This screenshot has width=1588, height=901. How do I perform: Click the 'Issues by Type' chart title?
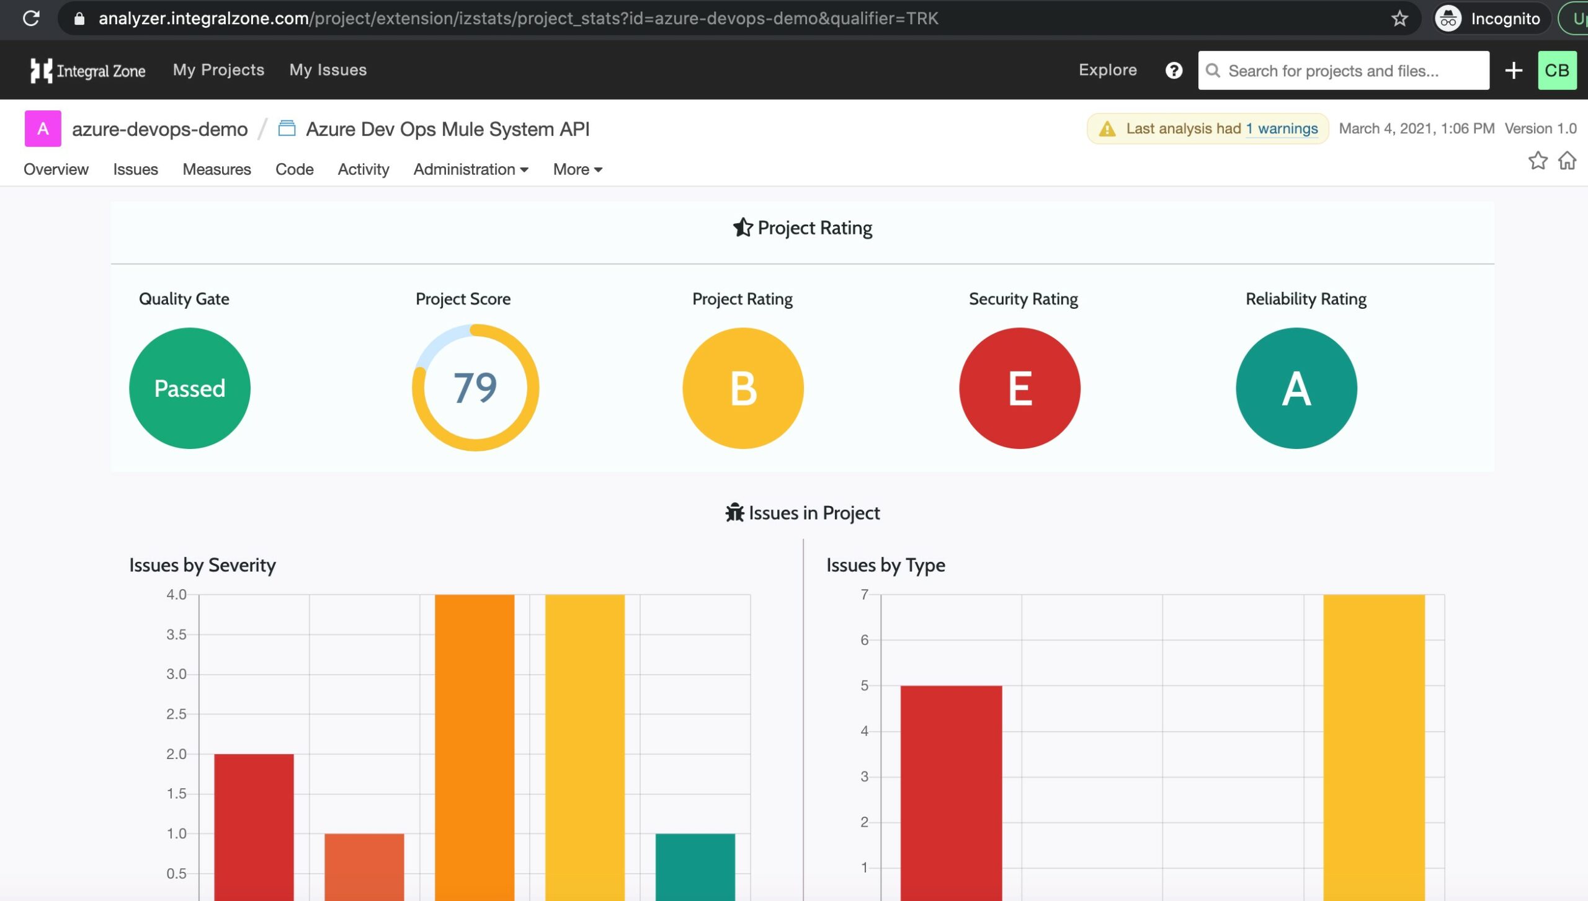886,565
